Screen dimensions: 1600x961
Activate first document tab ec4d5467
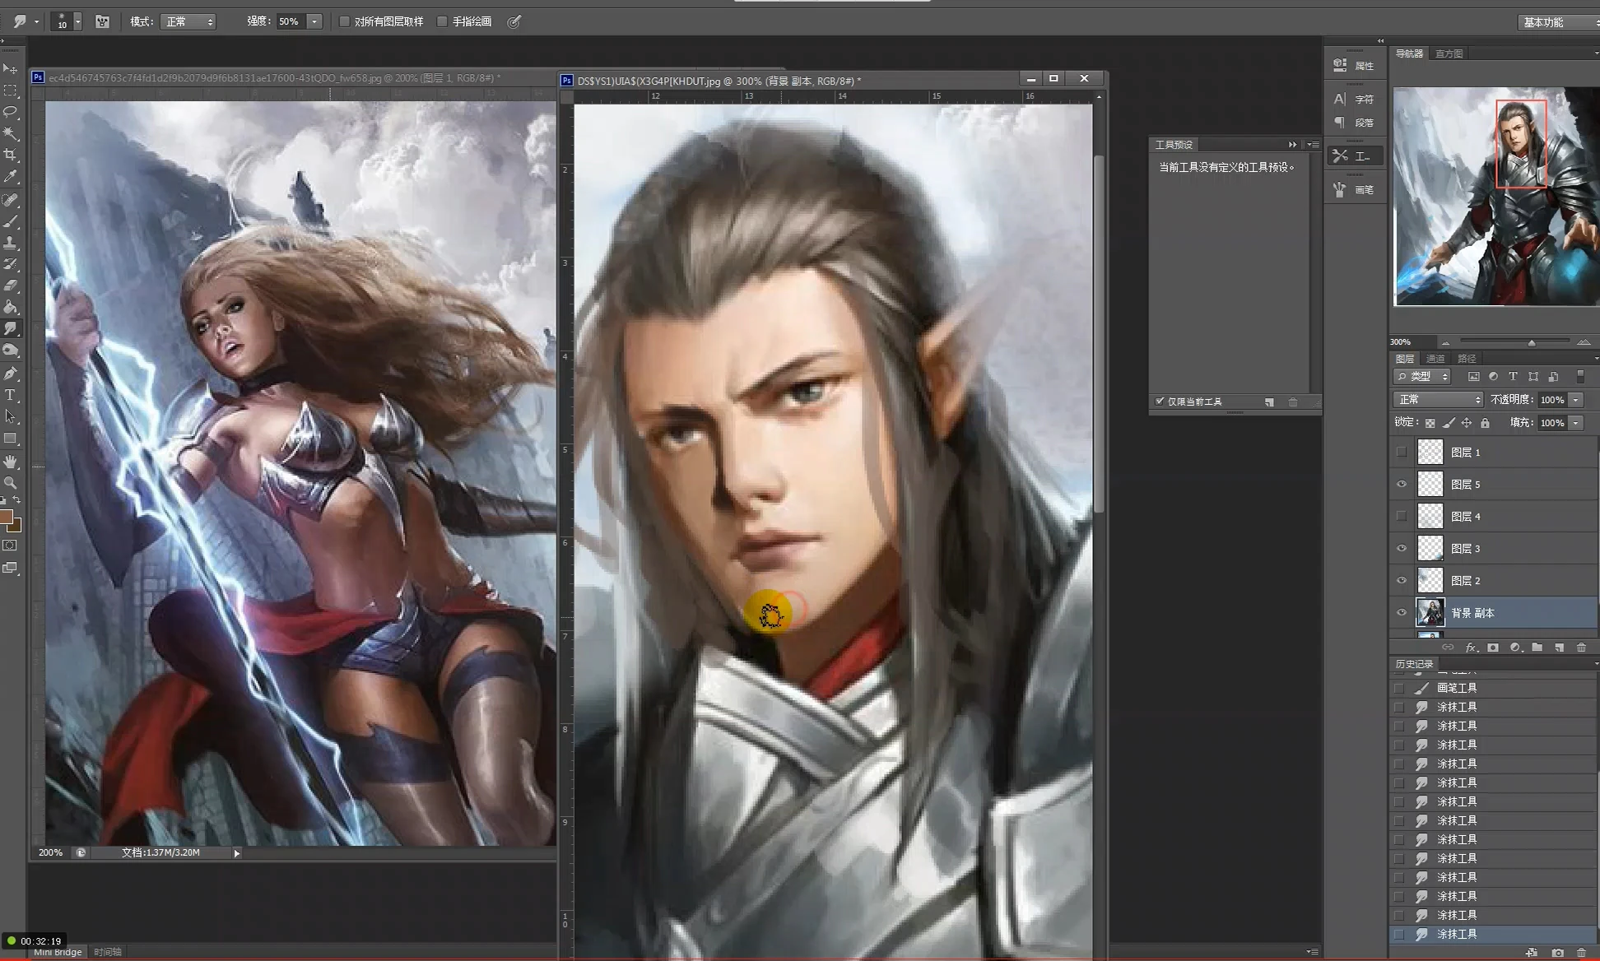(x=274, y=78)
